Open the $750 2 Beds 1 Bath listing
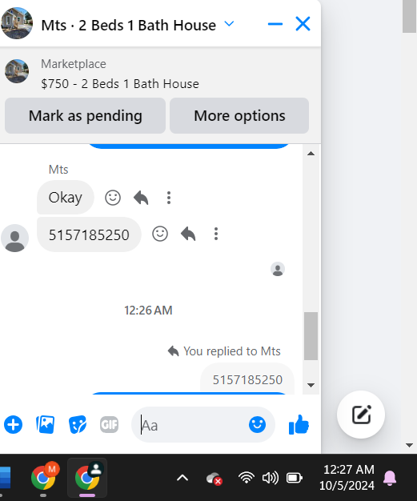Viewport: 417px width, 501px height. coord(120,84)
